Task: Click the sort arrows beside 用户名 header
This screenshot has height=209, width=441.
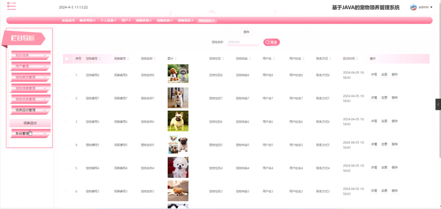Action: coord(274,58)
